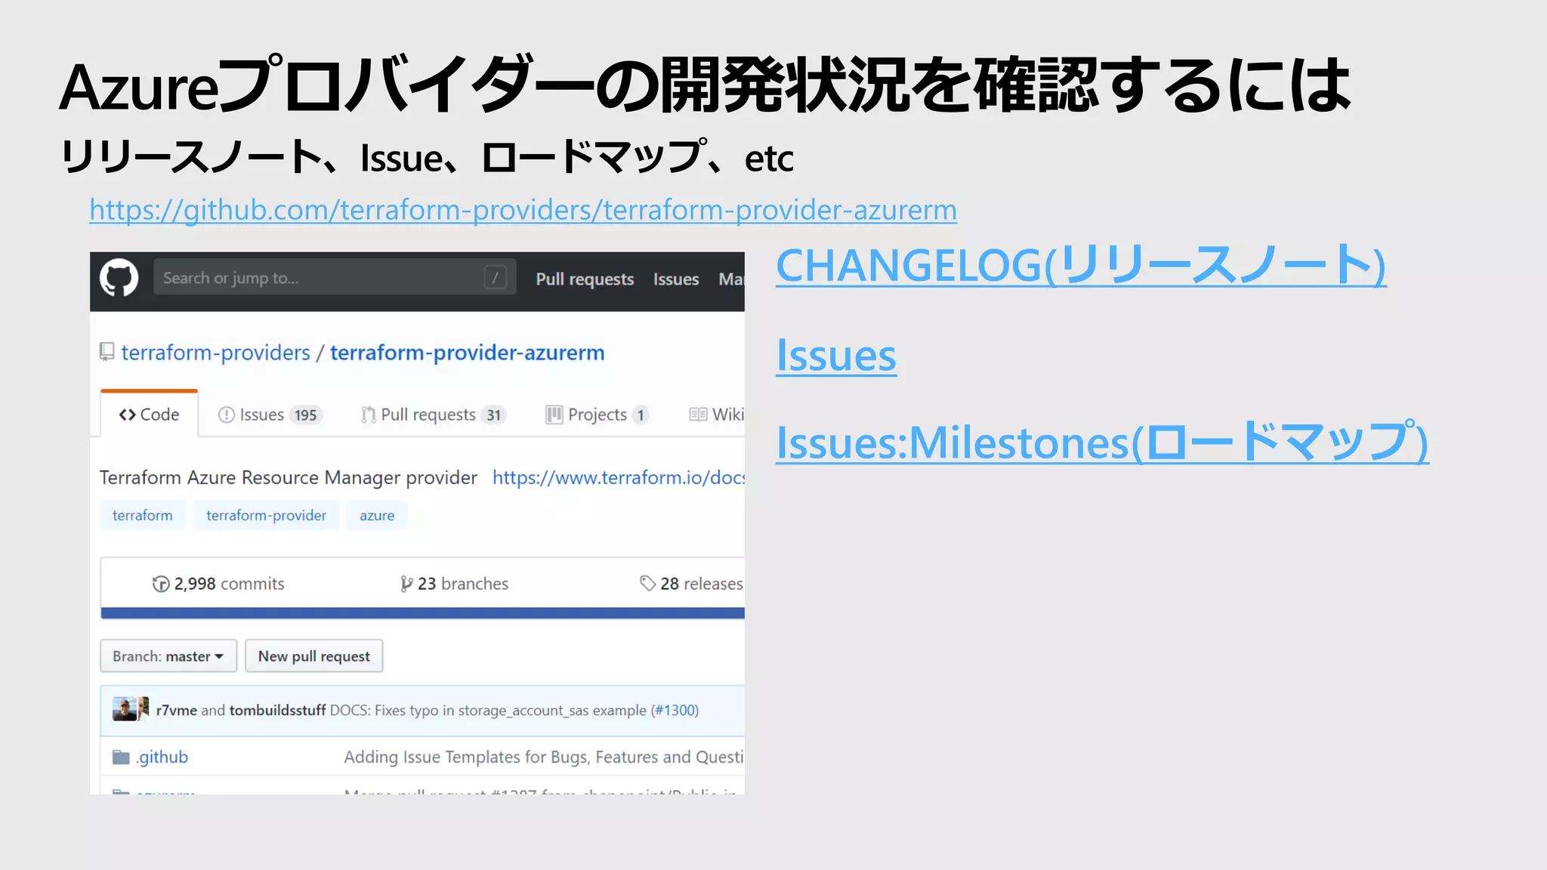Click the Terraform Azure Resource Manager provider description
This screenshot has width=1547, height=870.
[289, 477]
